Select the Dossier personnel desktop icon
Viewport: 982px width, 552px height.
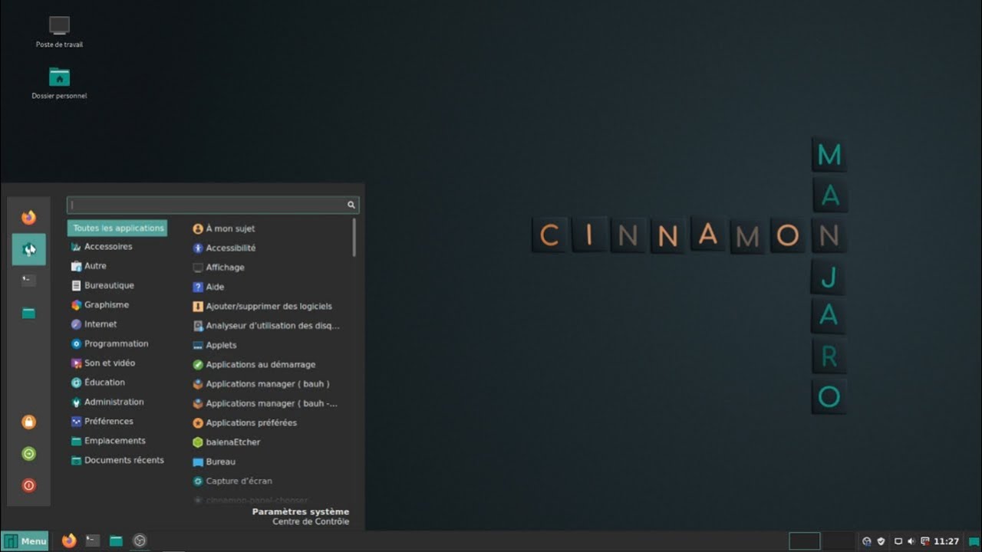(x=59, y=84)
